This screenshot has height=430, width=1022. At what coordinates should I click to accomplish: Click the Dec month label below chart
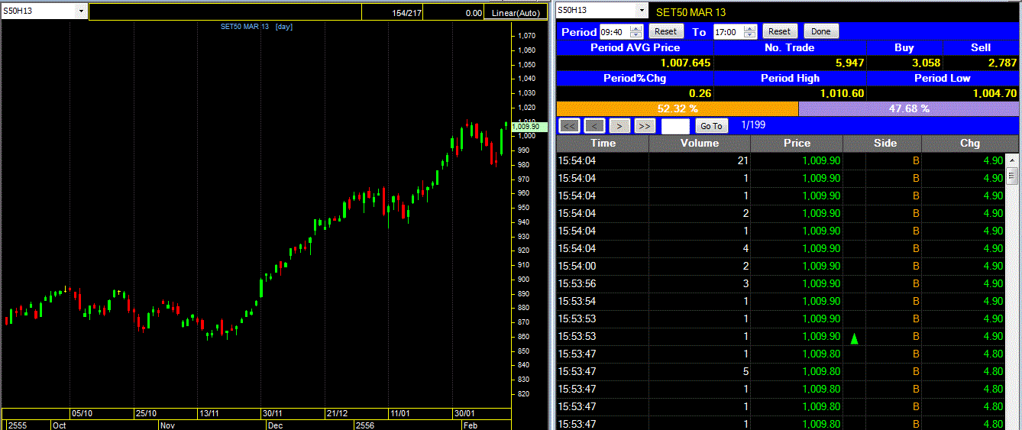tap(276, 425)
